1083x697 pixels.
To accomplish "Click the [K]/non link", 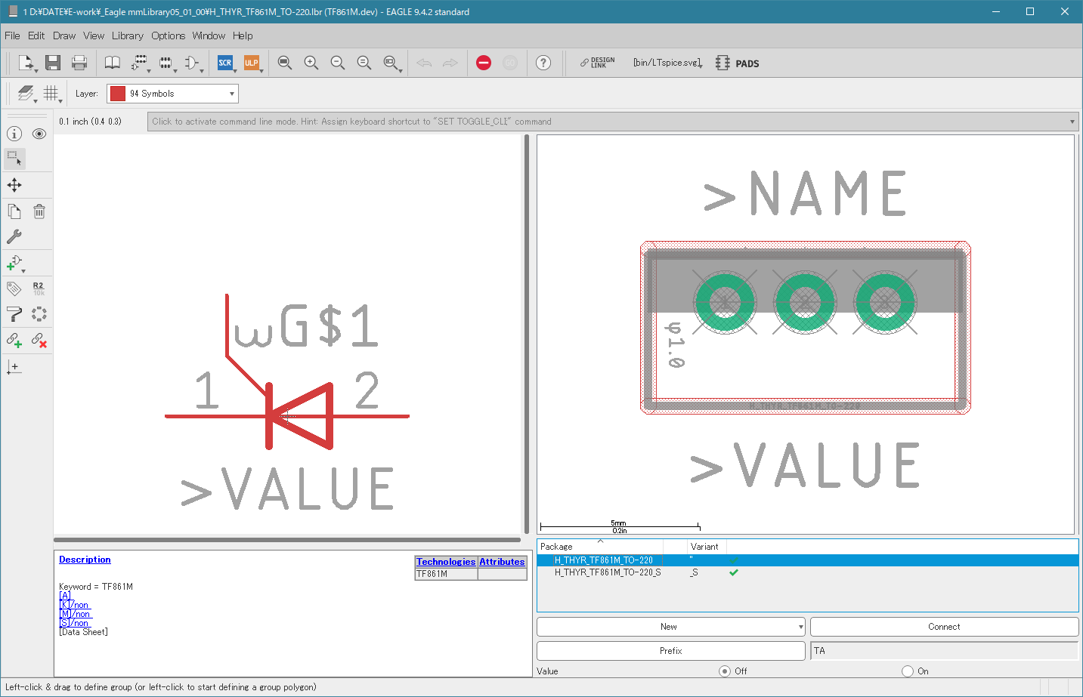I will pyautogui.click(x=74, y=605).
